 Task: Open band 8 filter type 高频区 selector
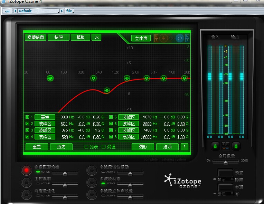click(x=129, y=137)
